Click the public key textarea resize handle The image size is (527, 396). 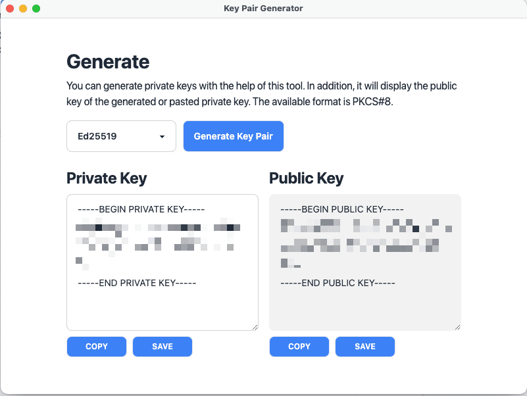pos(457,327)
